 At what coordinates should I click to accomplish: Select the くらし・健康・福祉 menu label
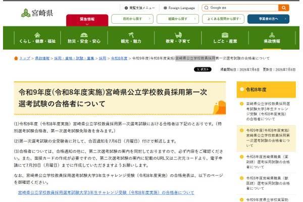37,41
